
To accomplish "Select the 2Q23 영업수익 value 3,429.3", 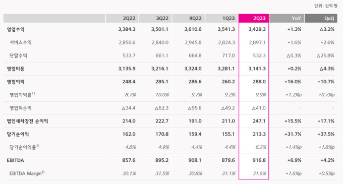I will point(257,29).
